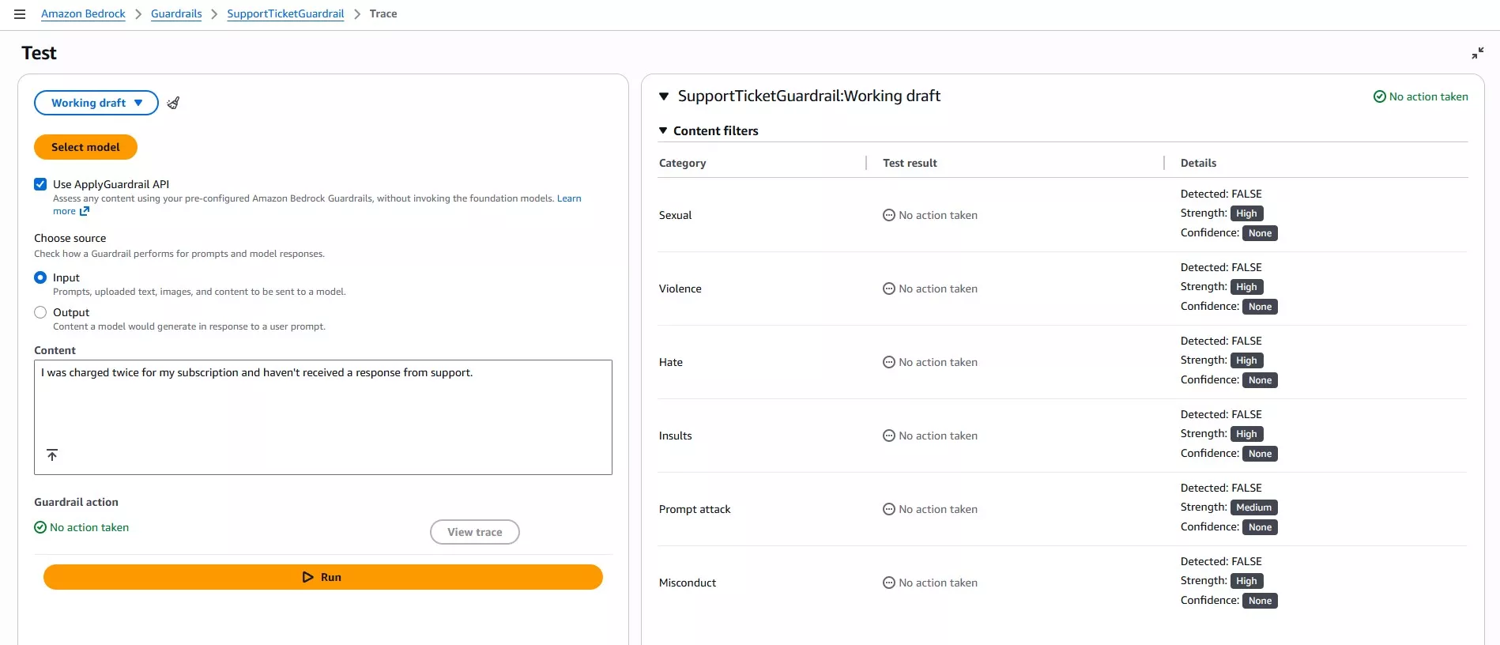Click Detected: FALSE for Violence row

pos(1221,267)
